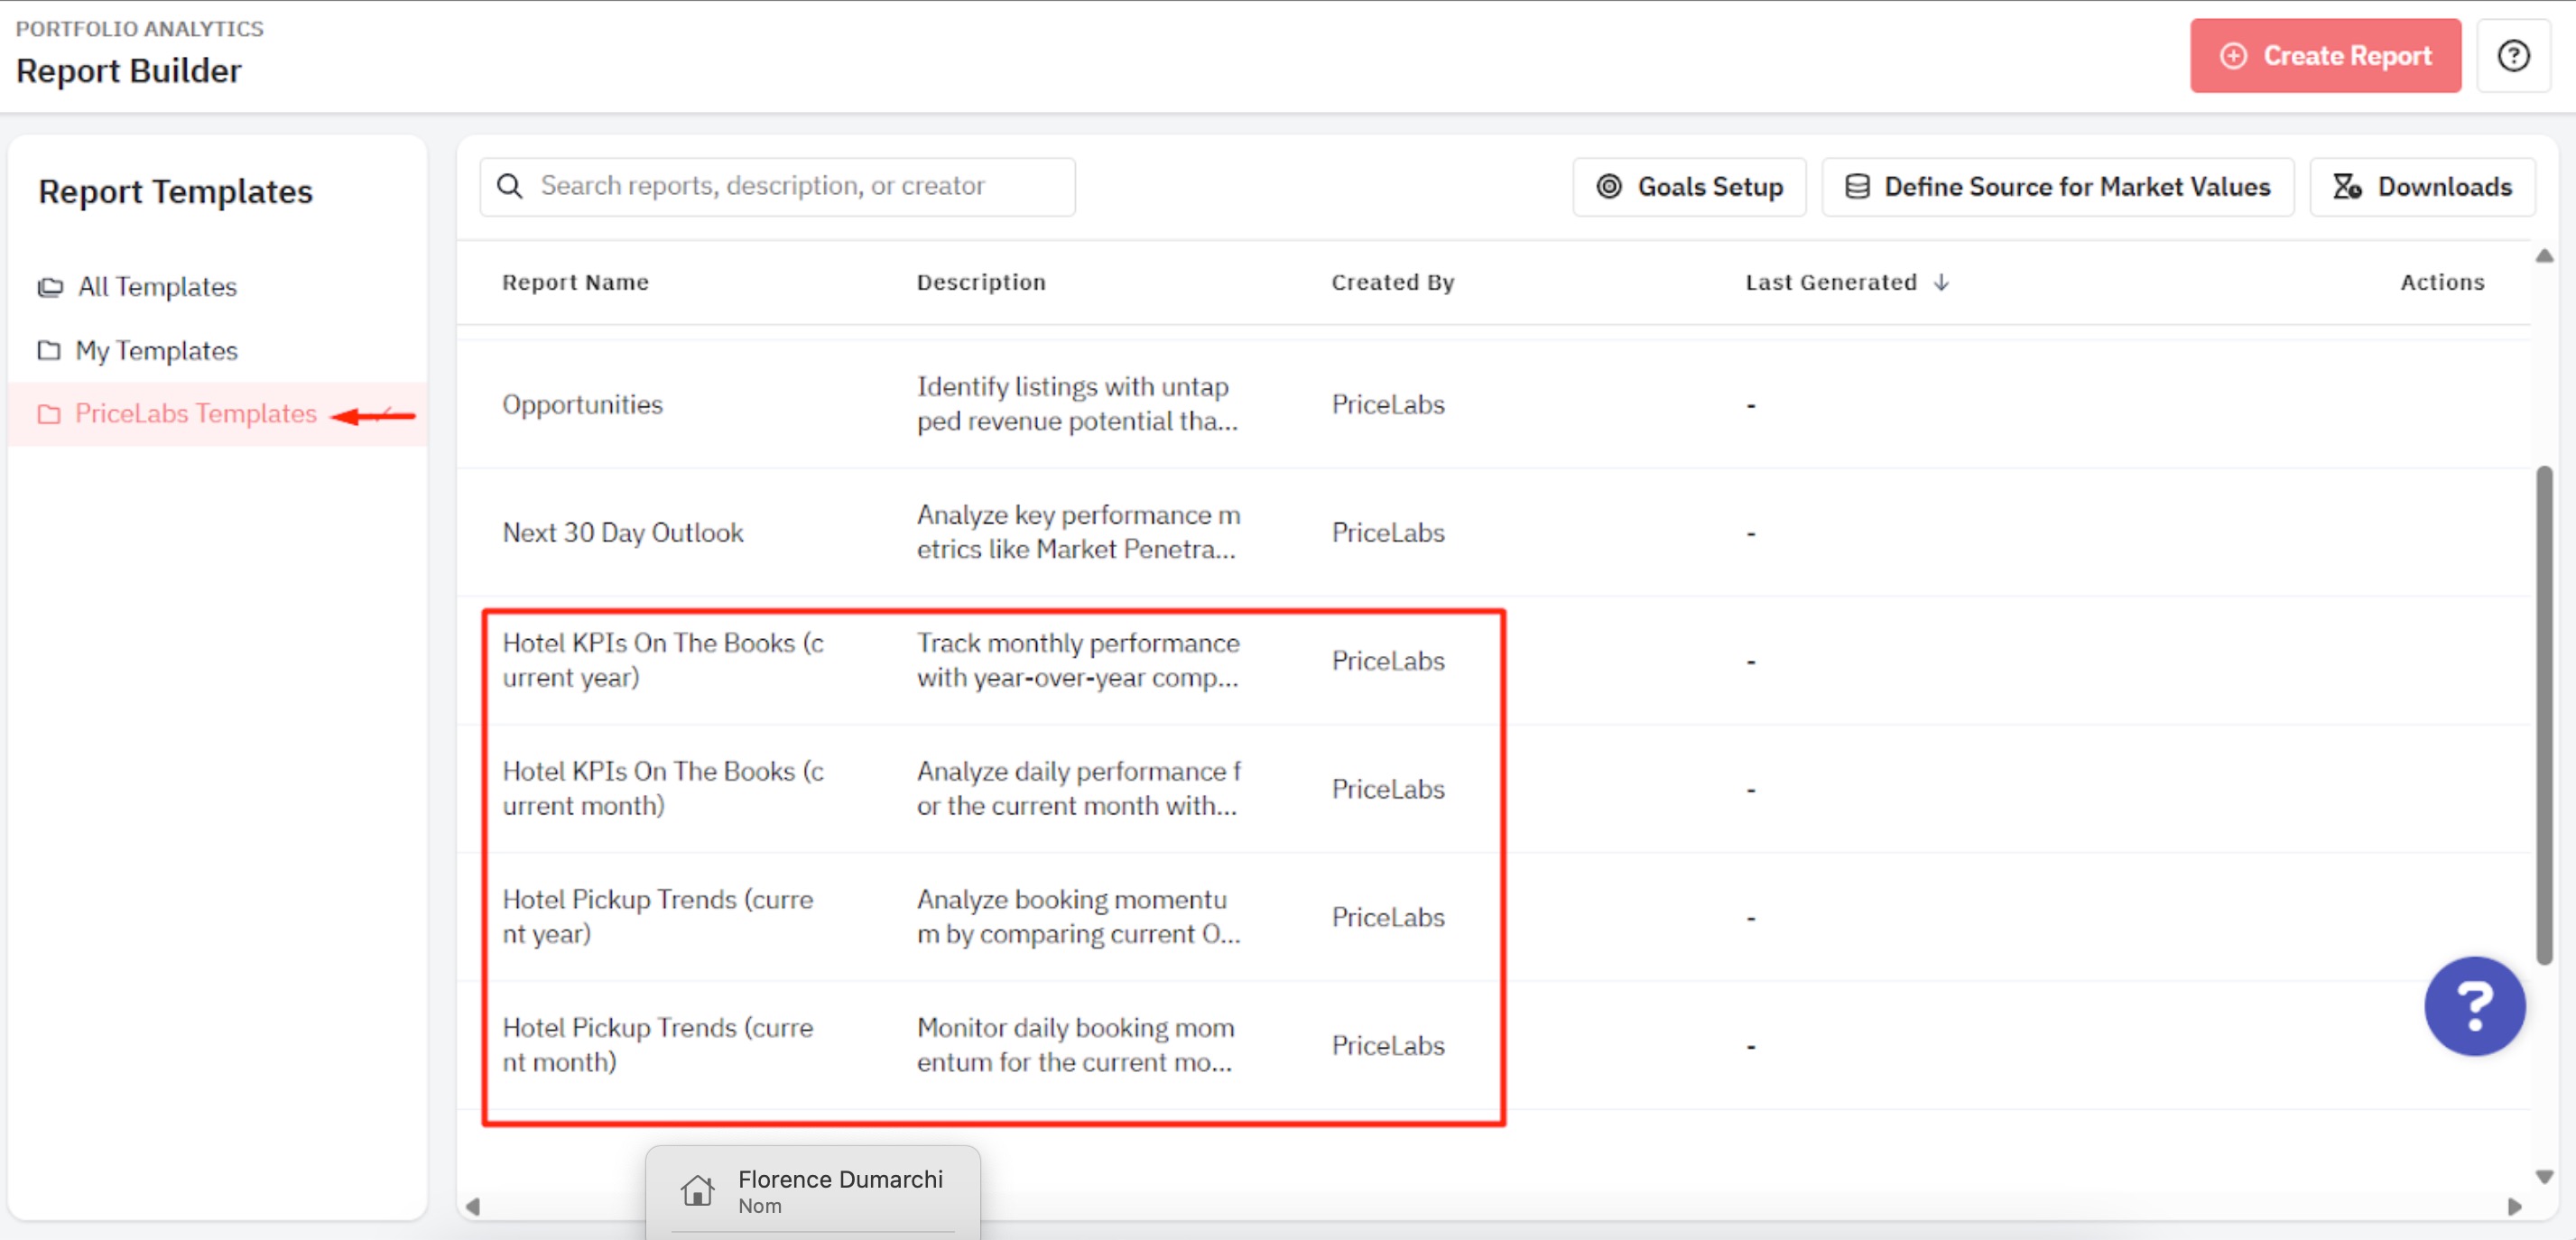Open the Downloads button

(x=2421, y=187)
